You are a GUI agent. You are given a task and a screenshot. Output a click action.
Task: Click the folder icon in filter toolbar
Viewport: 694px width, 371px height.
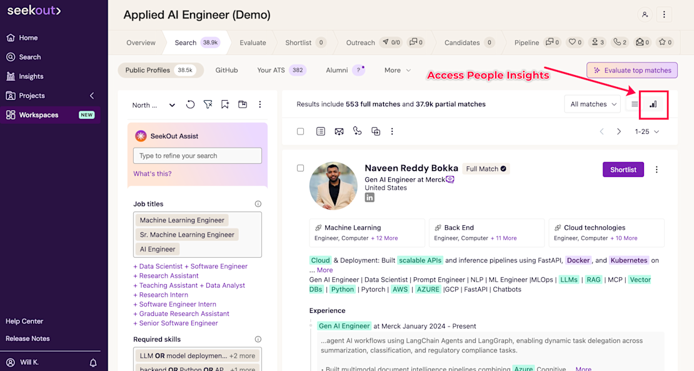coord(243,104)
